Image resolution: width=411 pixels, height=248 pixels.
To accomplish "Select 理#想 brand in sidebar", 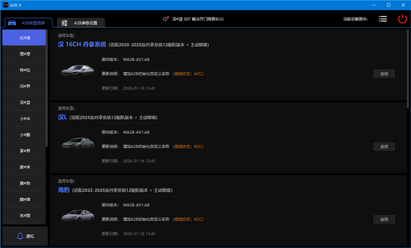I will click(25, 54).
